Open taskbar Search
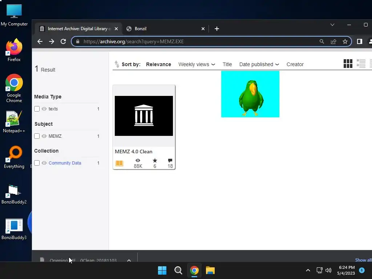The image size is (372, 279). click(x=178, y=270)
